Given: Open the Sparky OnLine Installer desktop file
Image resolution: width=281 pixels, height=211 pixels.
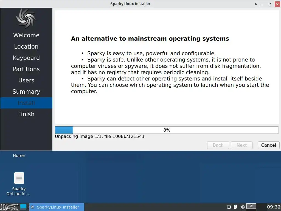Looking at the screenshot, I should (19, 184).
